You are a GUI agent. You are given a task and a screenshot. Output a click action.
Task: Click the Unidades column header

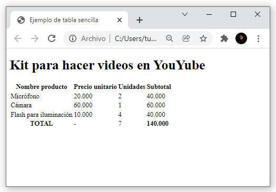point(132,87)
